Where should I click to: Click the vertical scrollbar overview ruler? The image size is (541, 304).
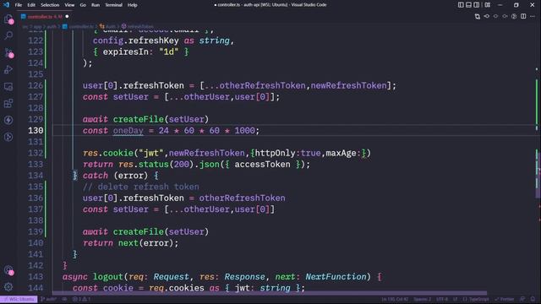point(538,162)
